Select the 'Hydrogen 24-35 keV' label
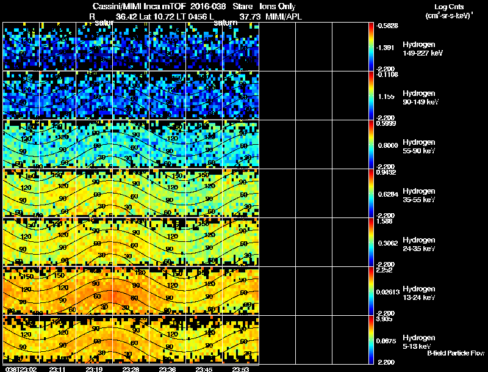Screen dimensions: 488x372 point(419,244)
